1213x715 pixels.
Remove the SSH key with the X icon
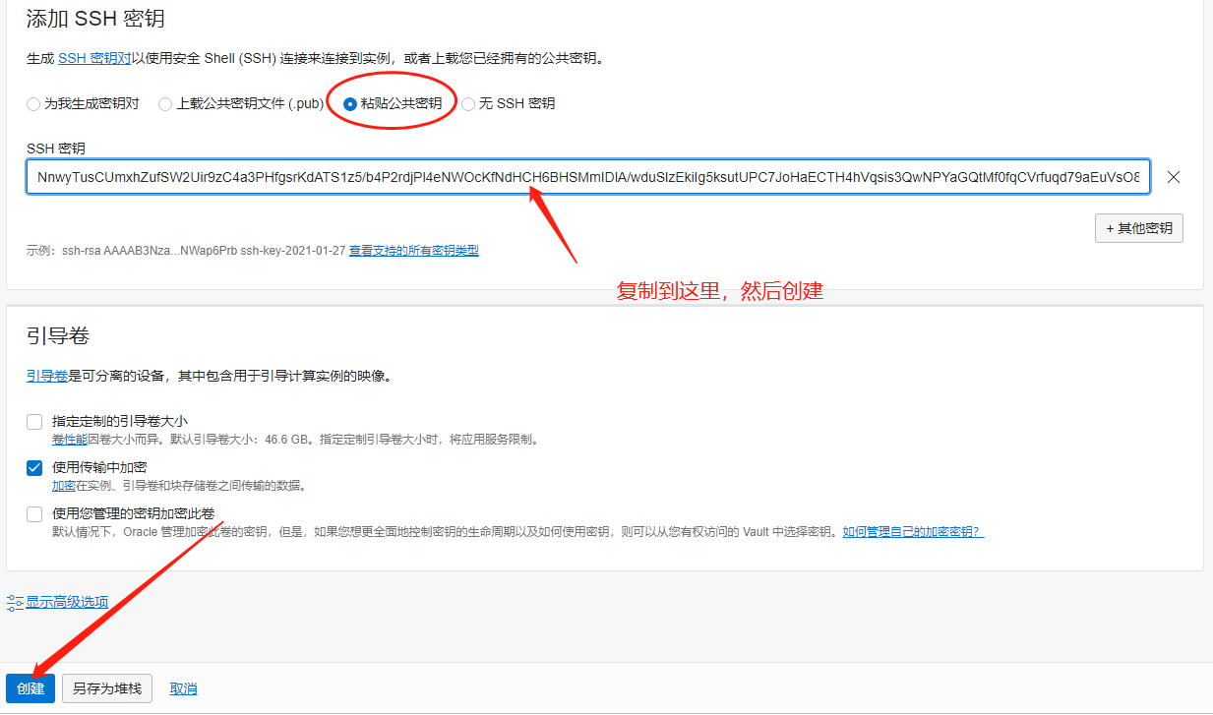point(1173,177)
